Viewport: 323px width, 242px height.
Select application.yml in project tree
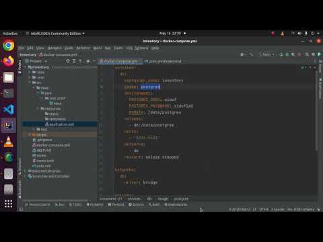(59, 124)
